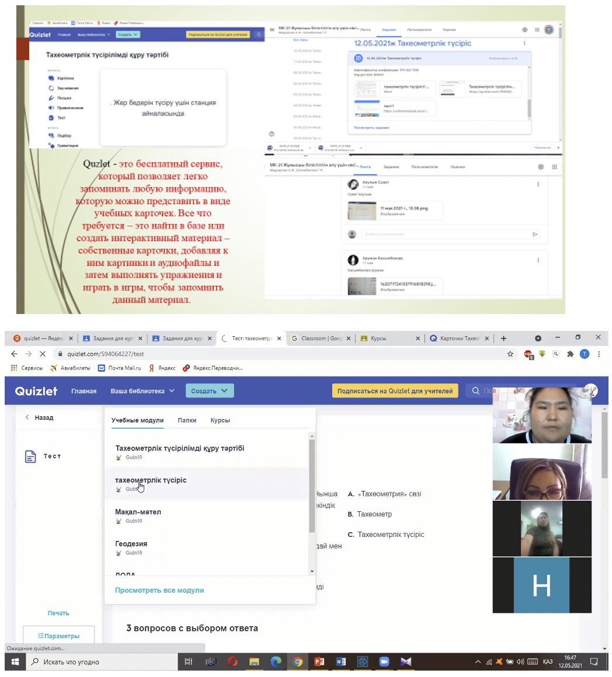Click the modules list scrollbar thumb
This screenshot has width=612, height=677.
[312, 486]
